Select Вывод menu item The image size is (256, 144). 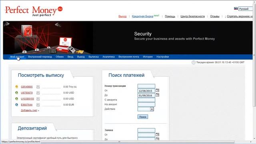pos(81,57)
